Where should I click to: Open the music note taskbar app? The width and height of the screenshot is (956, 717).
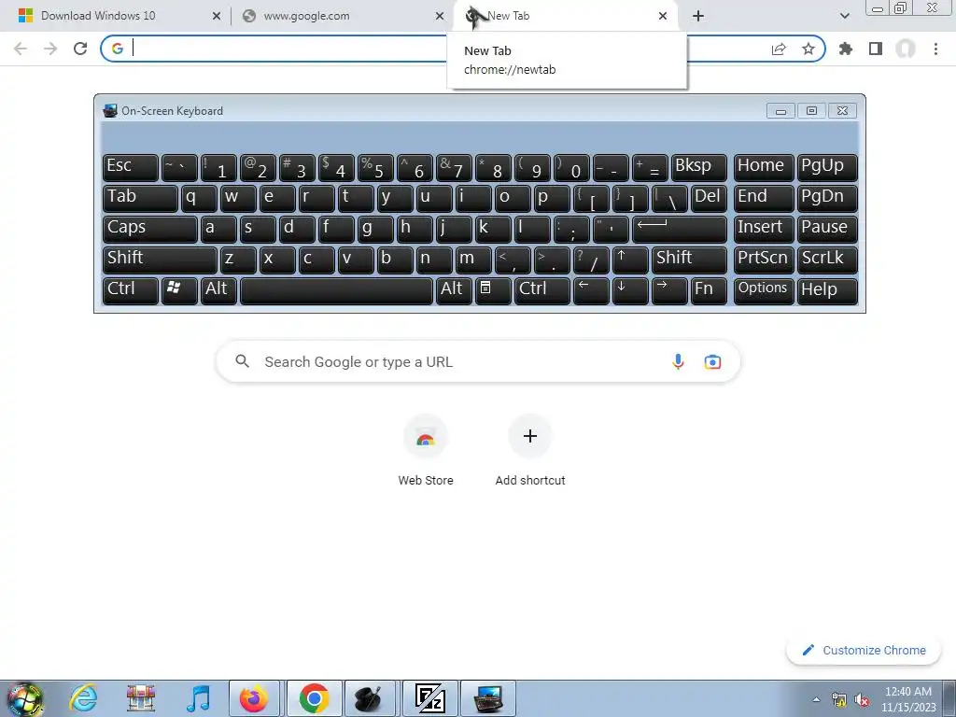pos(199,698)
